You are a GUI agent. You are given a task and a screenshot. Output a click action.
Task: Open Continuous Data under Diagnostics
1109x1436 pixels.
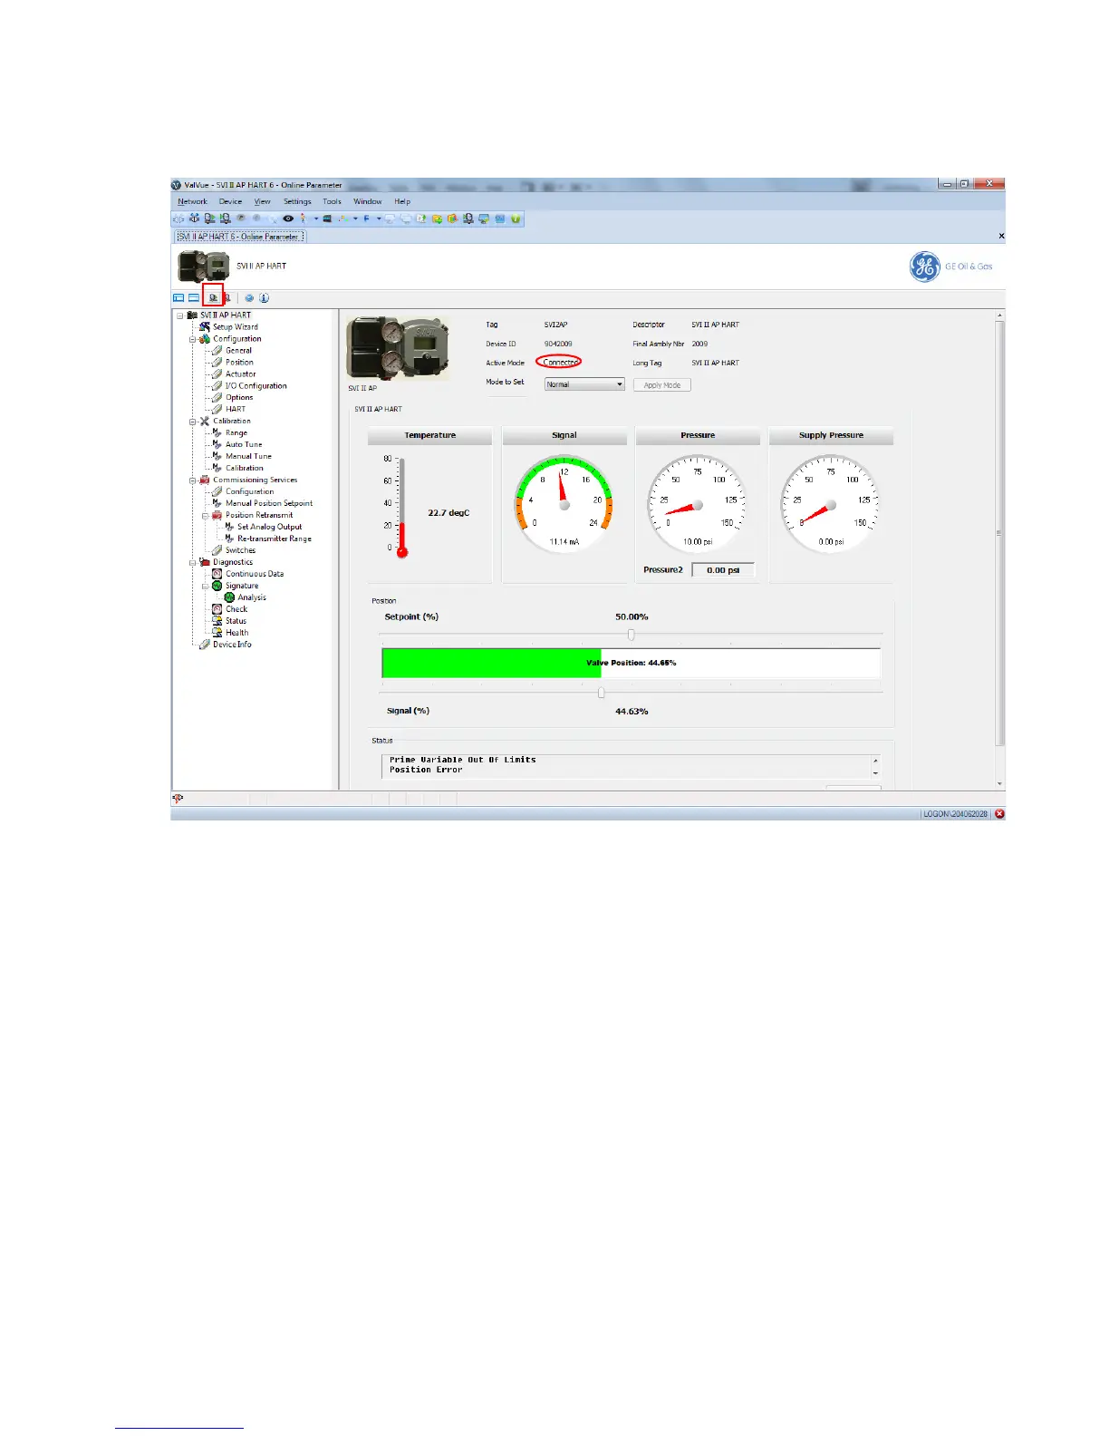coord(255,574)
